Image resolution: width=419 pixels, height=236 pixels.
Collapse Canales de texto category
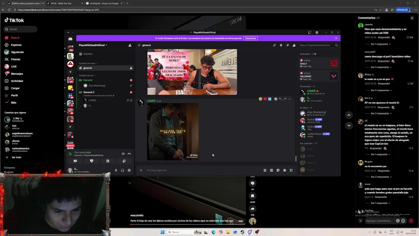(88, 63)
